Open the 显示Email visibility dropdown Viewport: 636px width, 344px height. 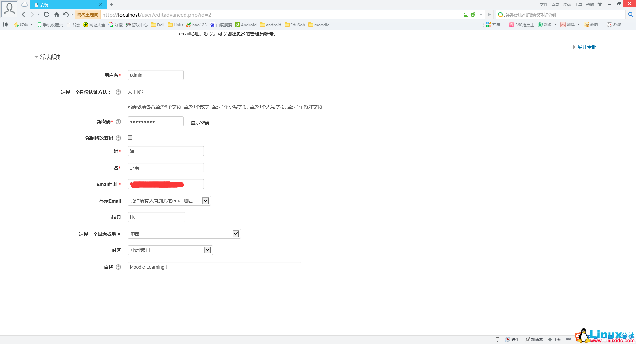click(x=205, y=200)
